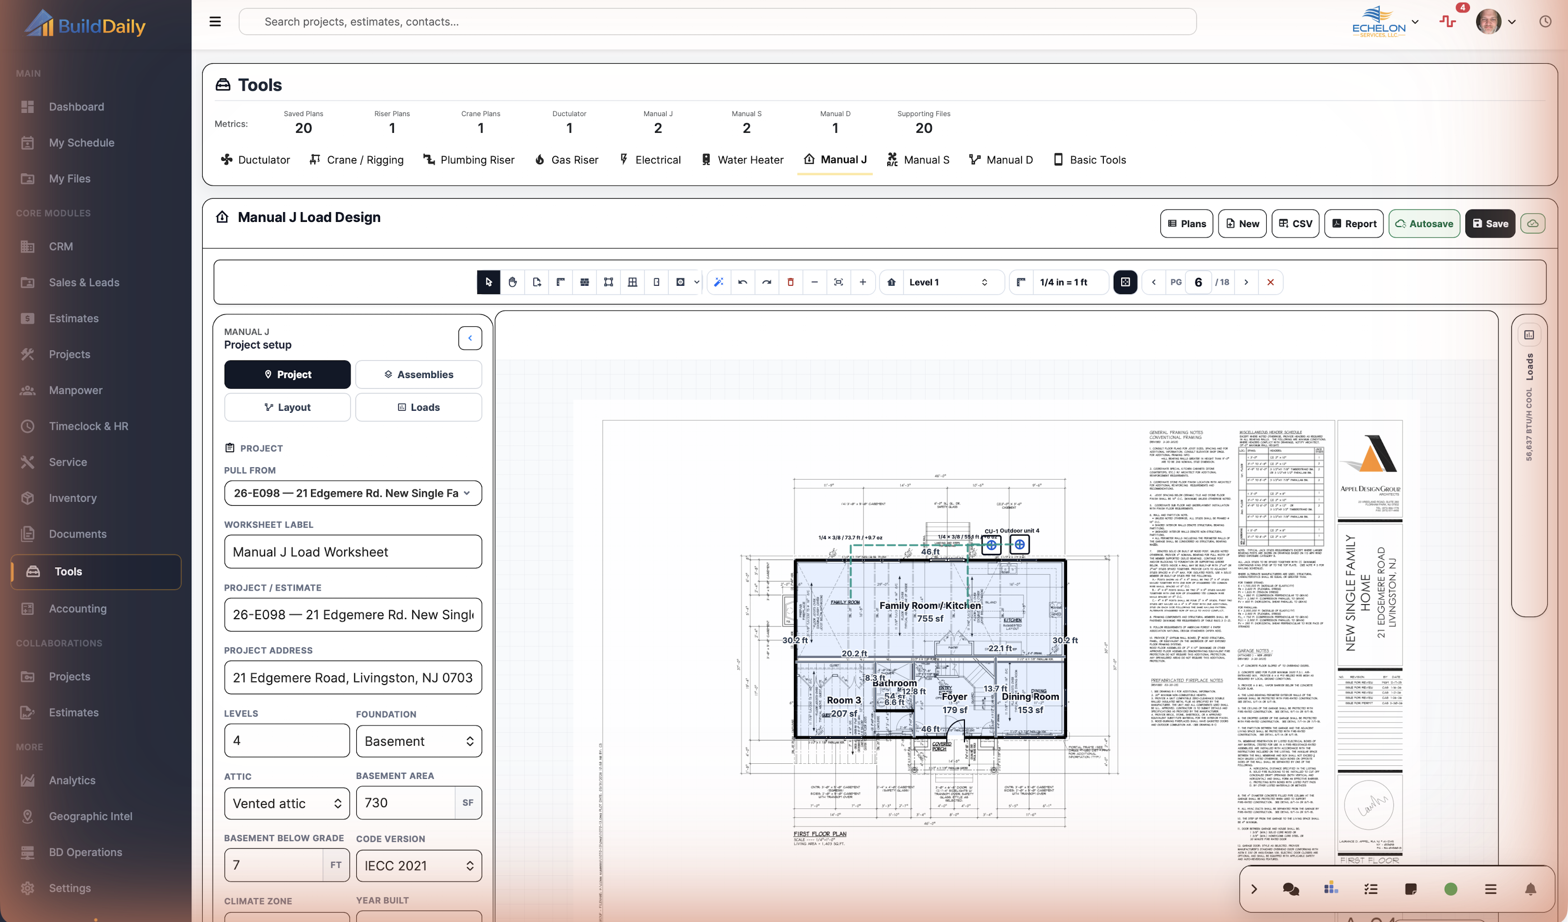Go to next plan page
The width and height of the screenshot is (1568, 922).
(1245, 282)
